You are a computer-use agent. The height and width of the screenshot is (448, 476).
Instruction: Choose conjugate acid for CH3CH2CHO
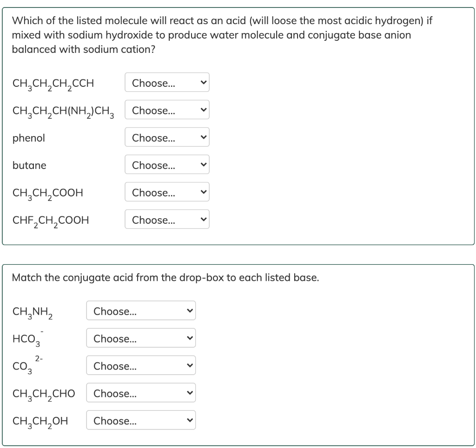tap(141, 393)
